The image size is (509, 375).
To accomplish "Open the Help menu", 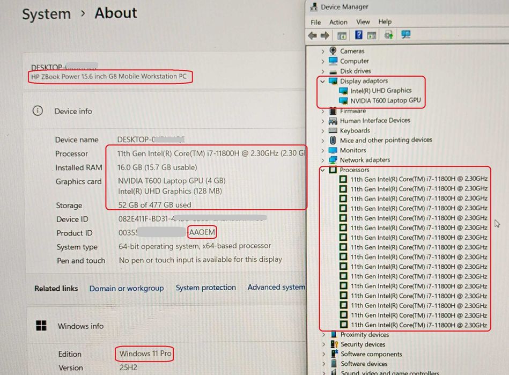I will pyautogui.click(x=385, y=22).
